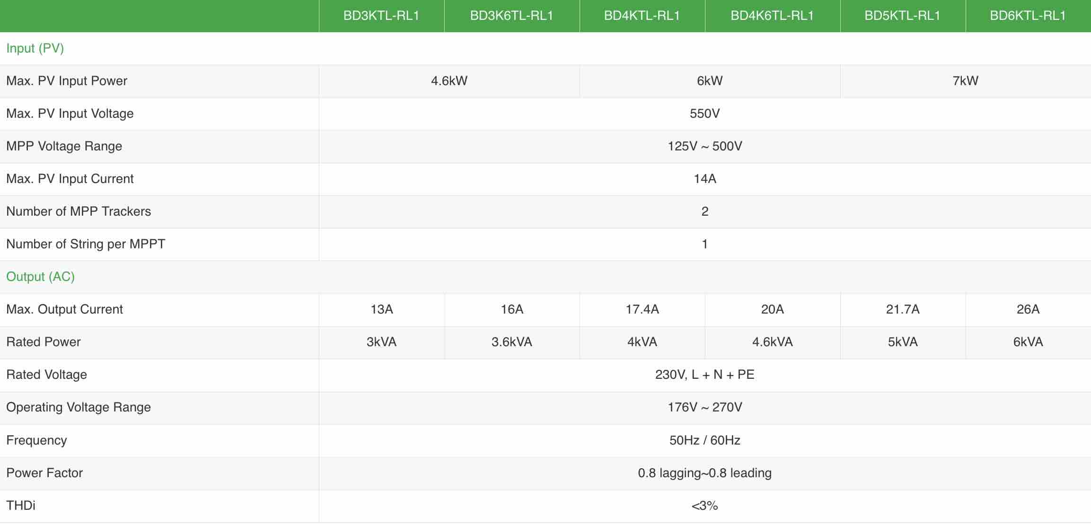1091x524 pixels.
Task: Select the BD5KTL-RL1 column header
Action: point(903,16)
